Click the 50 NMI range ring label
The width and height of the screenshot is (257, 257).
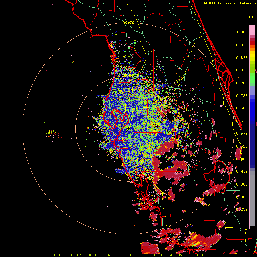(x=129, y=76)
